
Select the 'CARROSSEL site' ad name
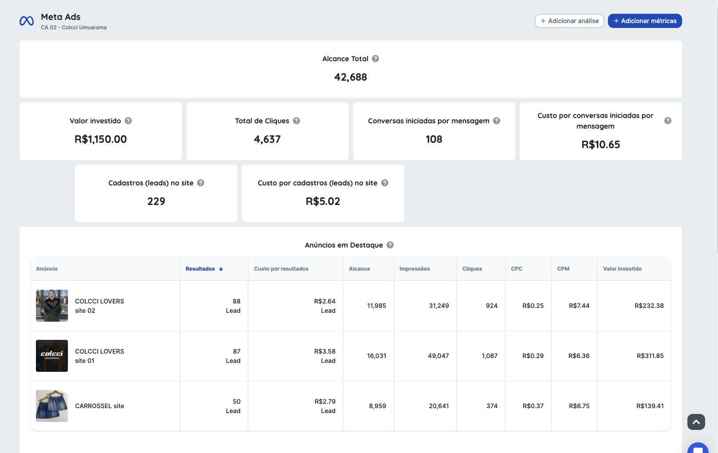click(x=99, y=406)
